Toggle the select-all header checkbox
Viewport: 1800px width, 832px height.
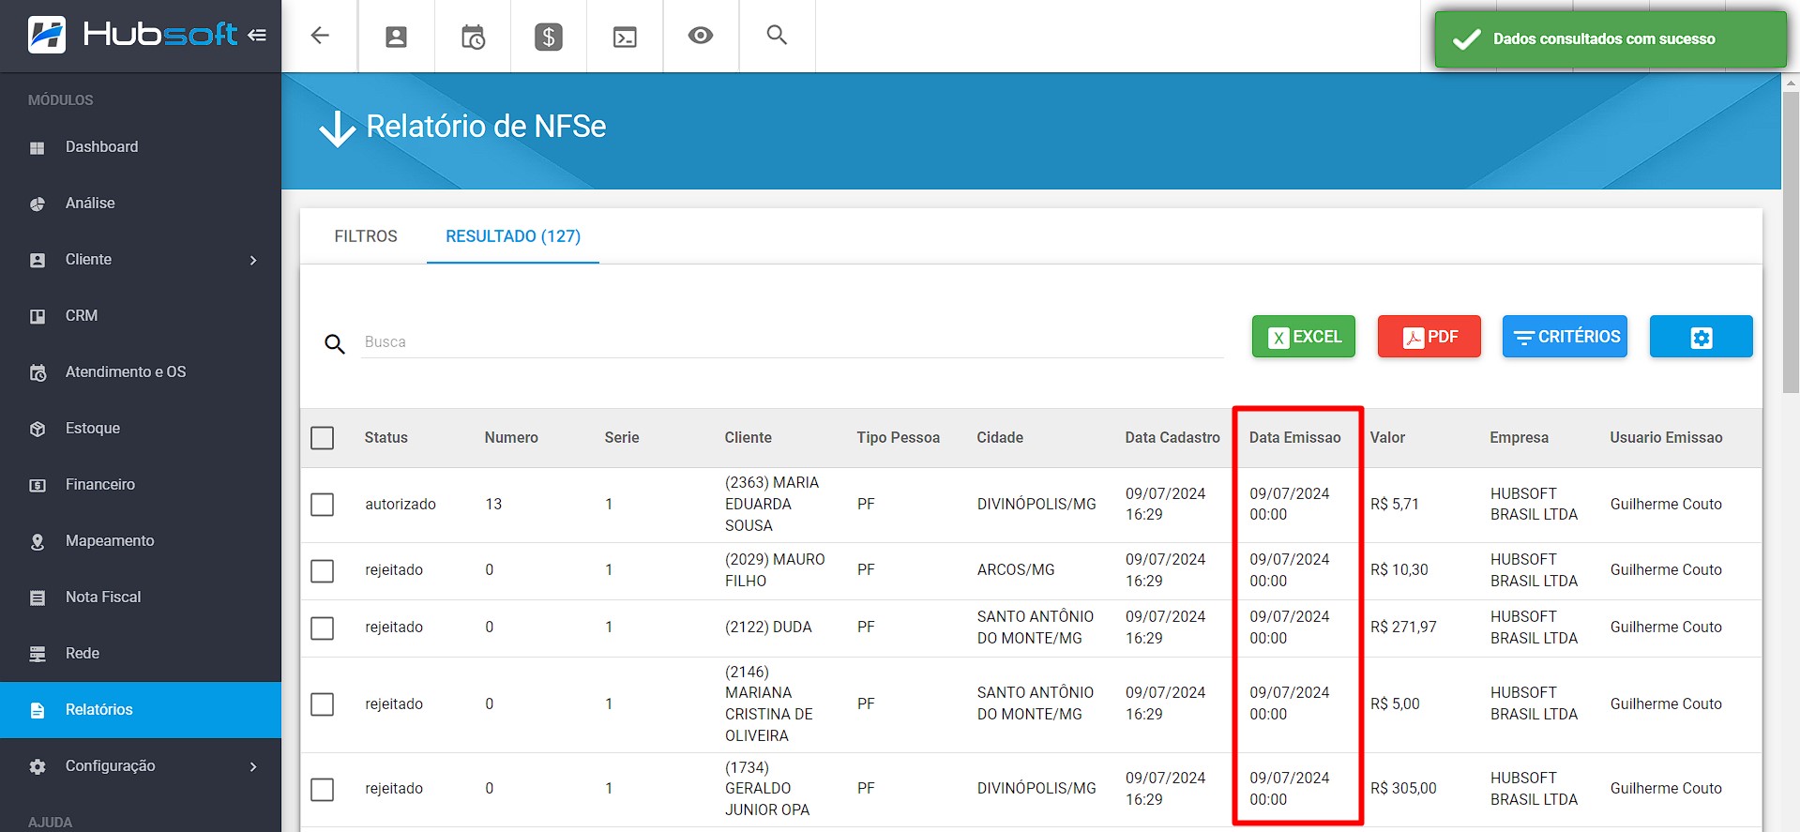[x=322, y=438]
